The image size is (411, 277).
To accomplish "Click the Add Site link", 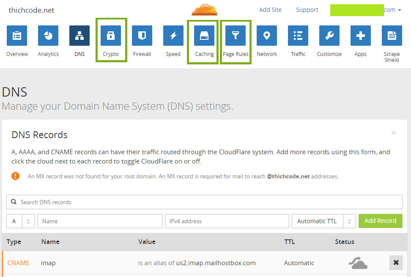I will pyautogui.click(x=270, y=10).
